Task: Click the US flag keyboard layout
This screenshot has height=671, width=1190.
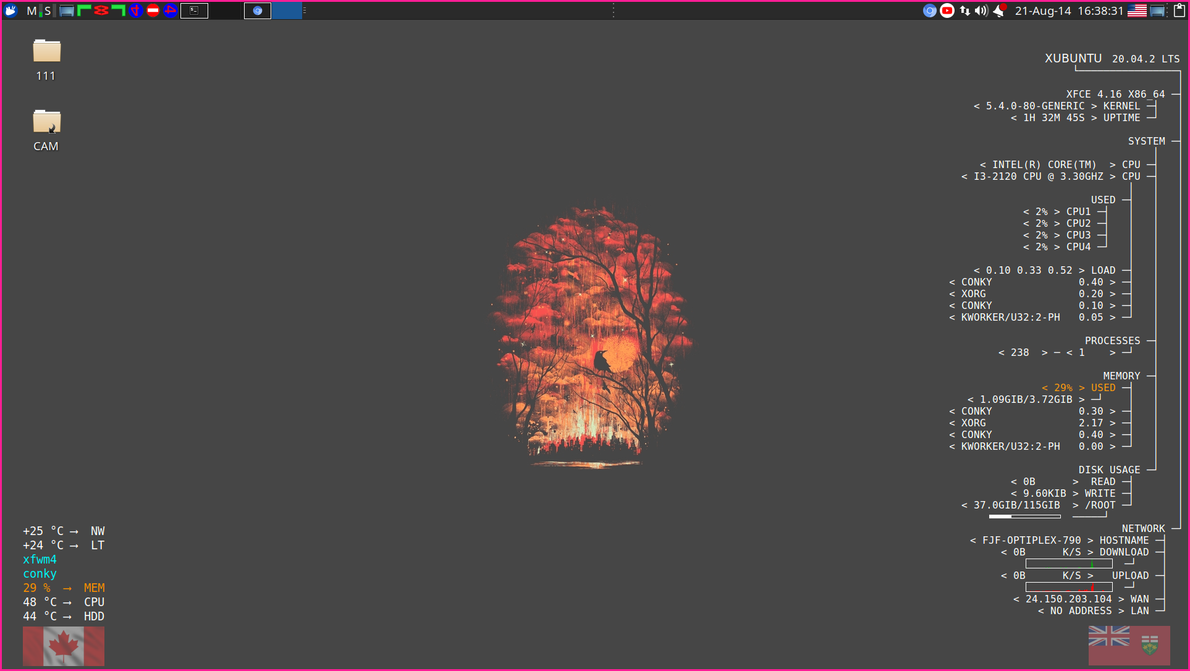Action: click(1137, 11)
